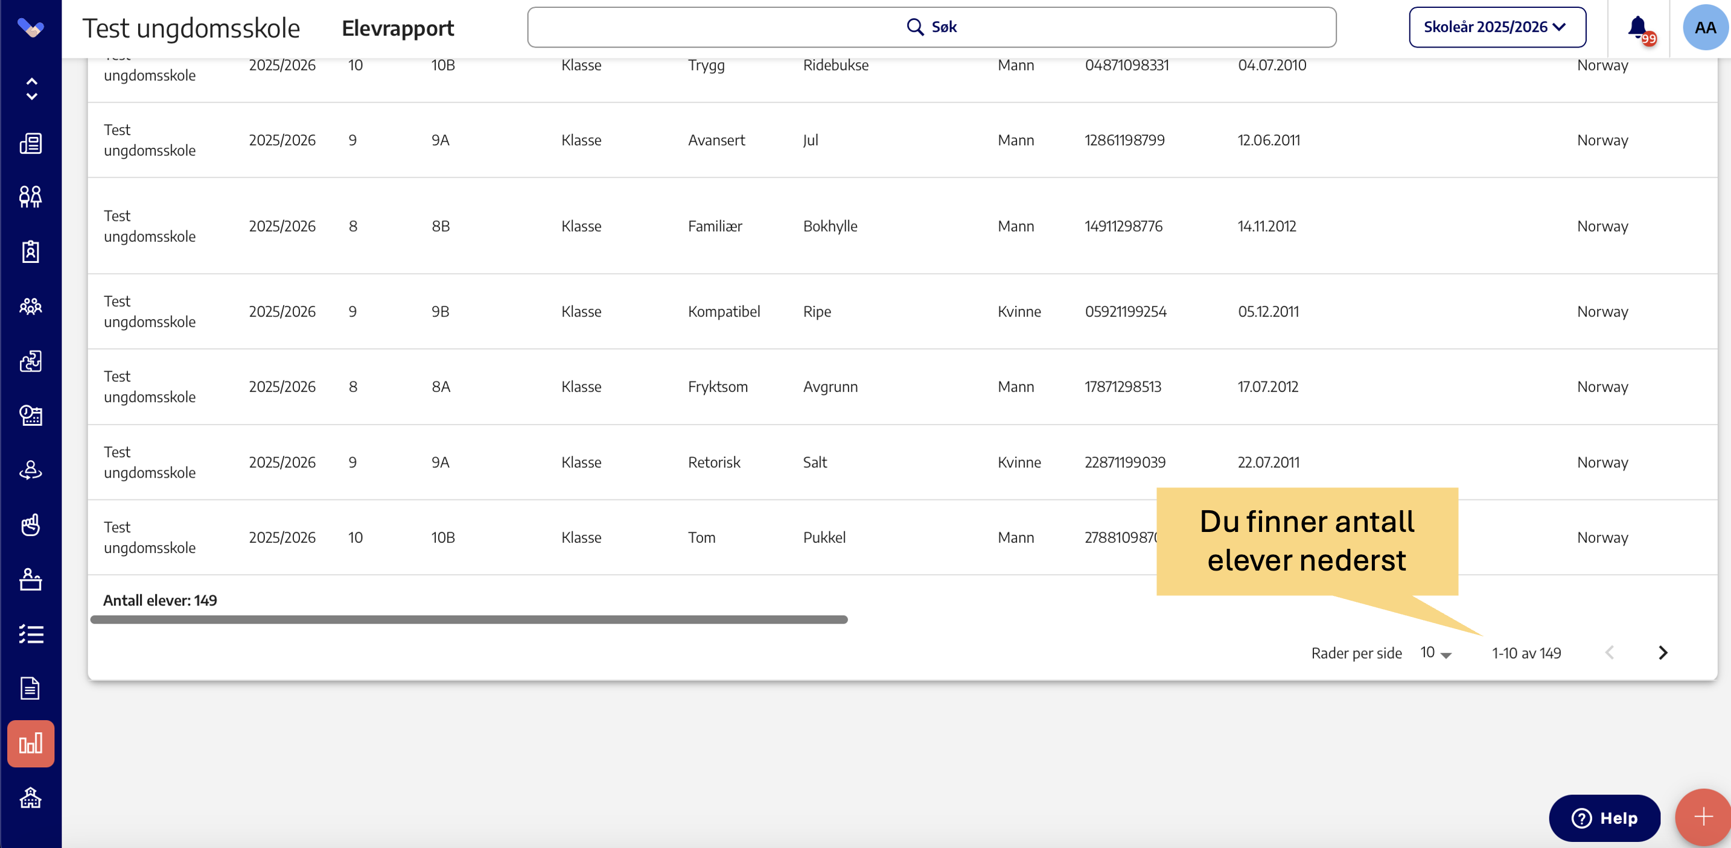Select the first name 'Tom'
This screenshot has height=848, width=1731.
point(701,538)
